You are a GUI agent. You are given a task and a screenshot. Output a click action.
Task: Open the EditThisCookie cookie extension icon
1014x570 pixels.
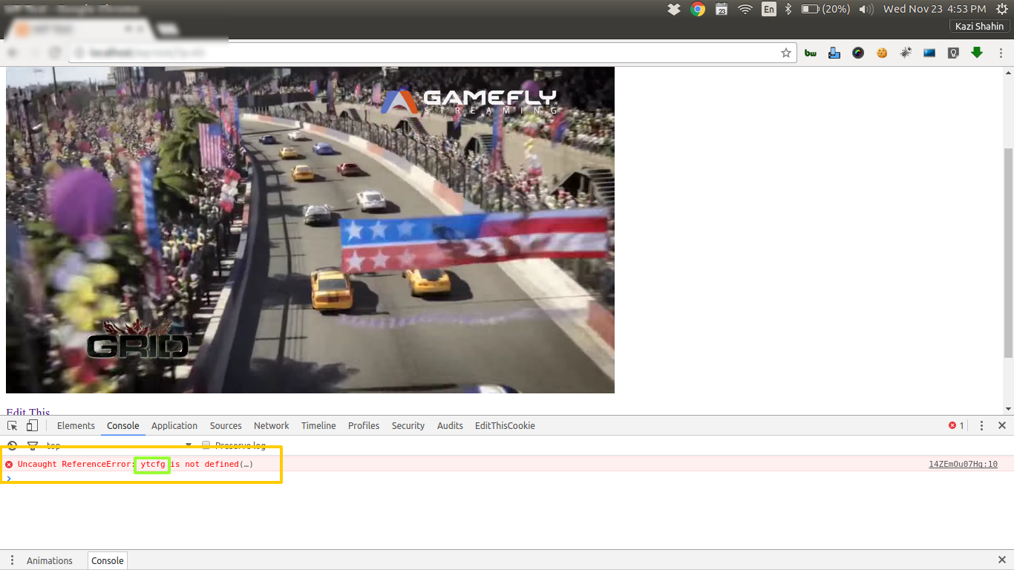point(882,53)
